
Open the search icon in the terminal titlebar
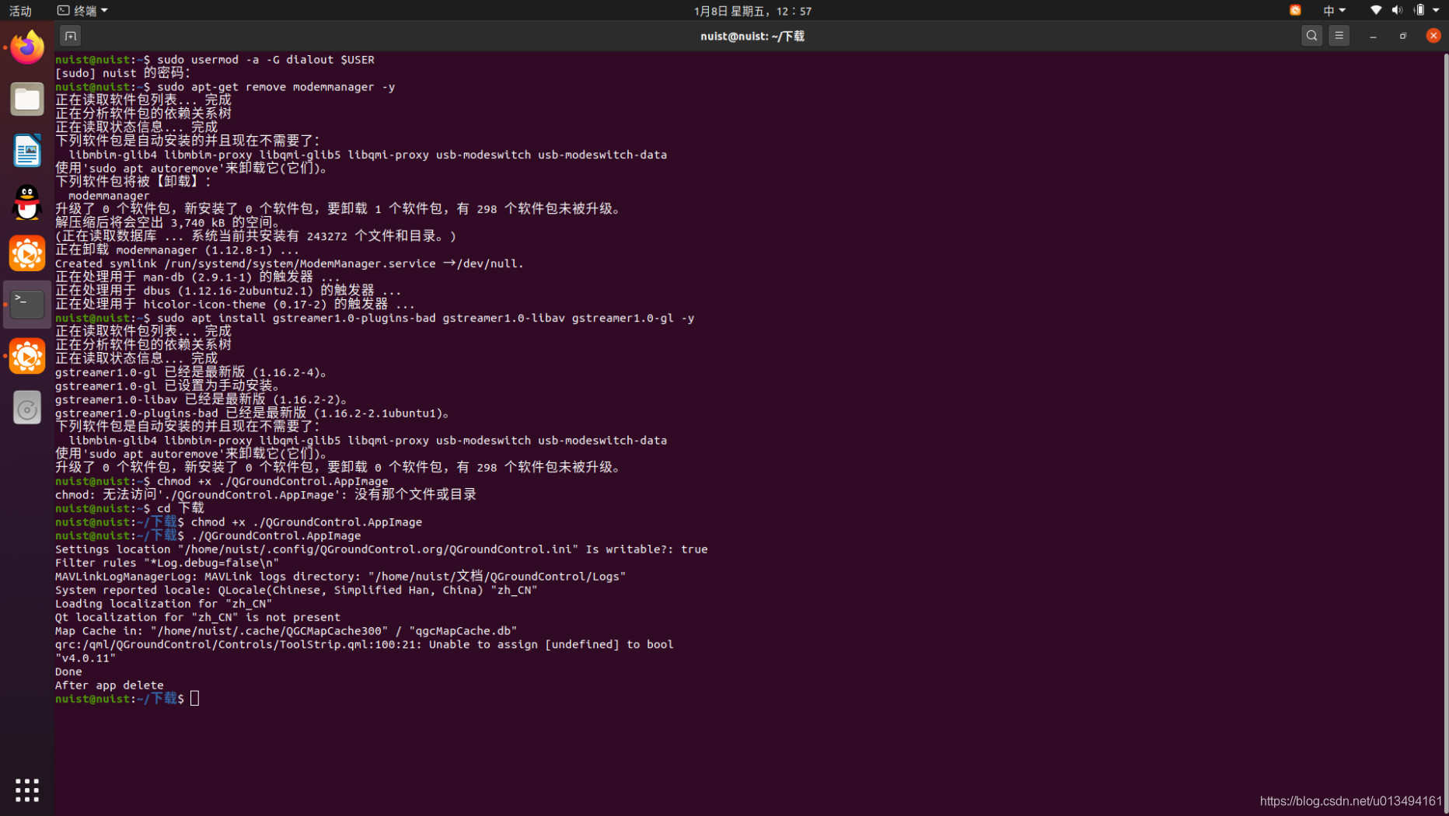[1311, 35]
